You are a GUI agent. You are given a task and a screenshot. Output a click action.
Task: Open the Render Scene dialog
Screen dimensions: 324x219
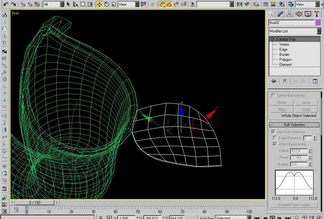click(291, 4)
